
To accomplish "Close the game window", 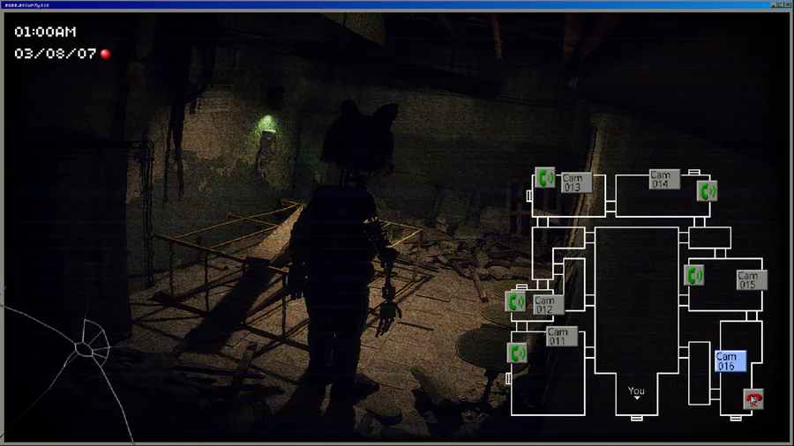I will (x=788, y=4).
